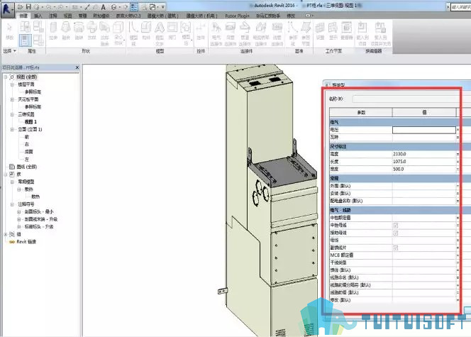Select 视图 1 in project browser

pos(31,122)
